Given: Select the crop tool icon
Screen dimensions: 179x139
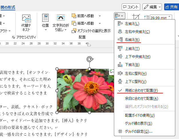Looking at the screenshot, I should coord(136,17).
